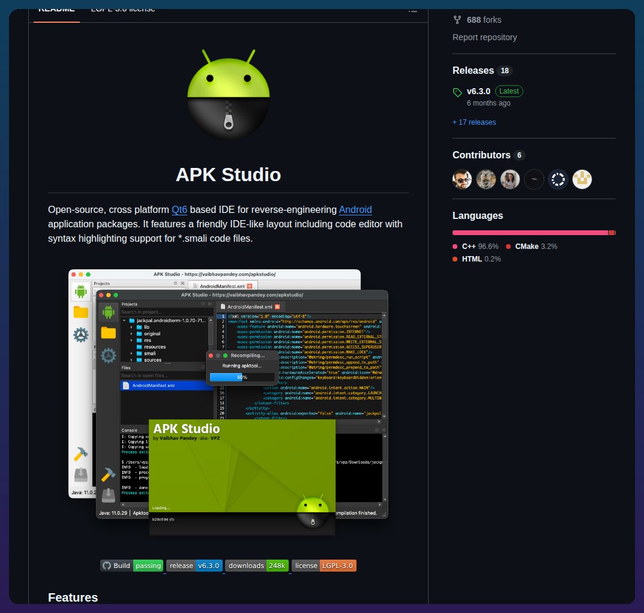Click the release v6.3.0 badge
Screen dimensions: 644x613
pos(194,566)
